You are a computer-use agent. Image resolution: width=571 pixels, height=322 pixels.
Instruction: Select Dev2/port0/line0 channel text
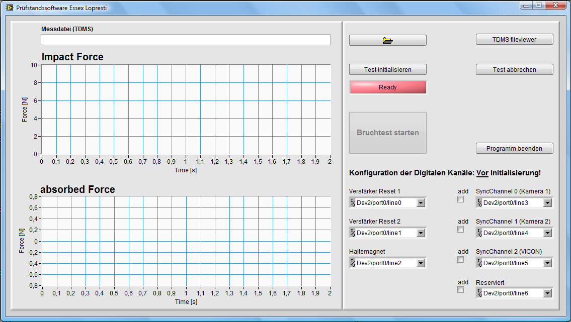[379, 203]
